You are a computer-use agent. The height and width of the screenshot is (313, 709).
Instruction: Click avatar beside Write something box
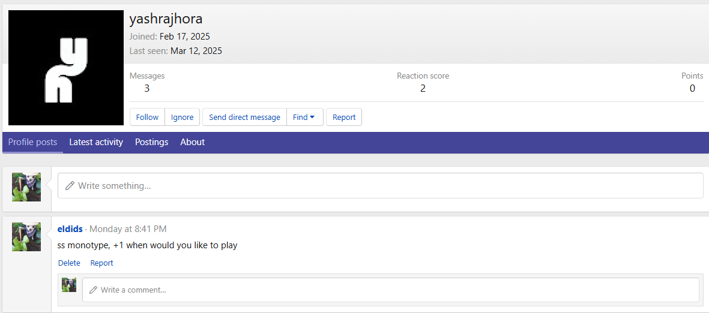(26, 187)
